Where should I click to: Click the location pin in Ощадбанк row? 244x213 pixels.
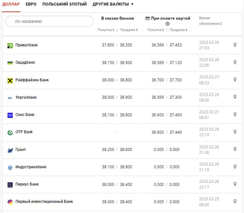tap(235, 62)
